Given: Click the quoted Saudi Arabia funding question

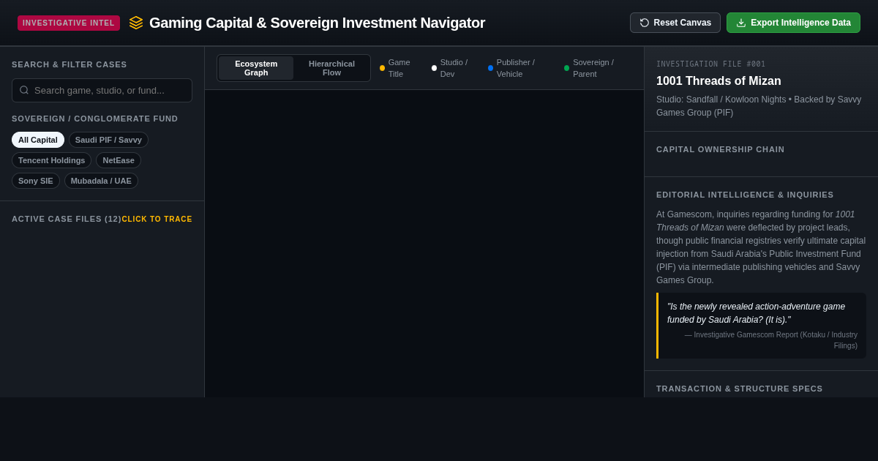Looking at the screenshot, I should coord(756,313).
